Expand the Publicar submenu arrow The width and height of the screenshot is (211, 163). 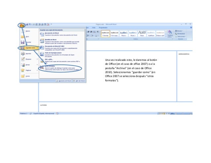[37, 70]
